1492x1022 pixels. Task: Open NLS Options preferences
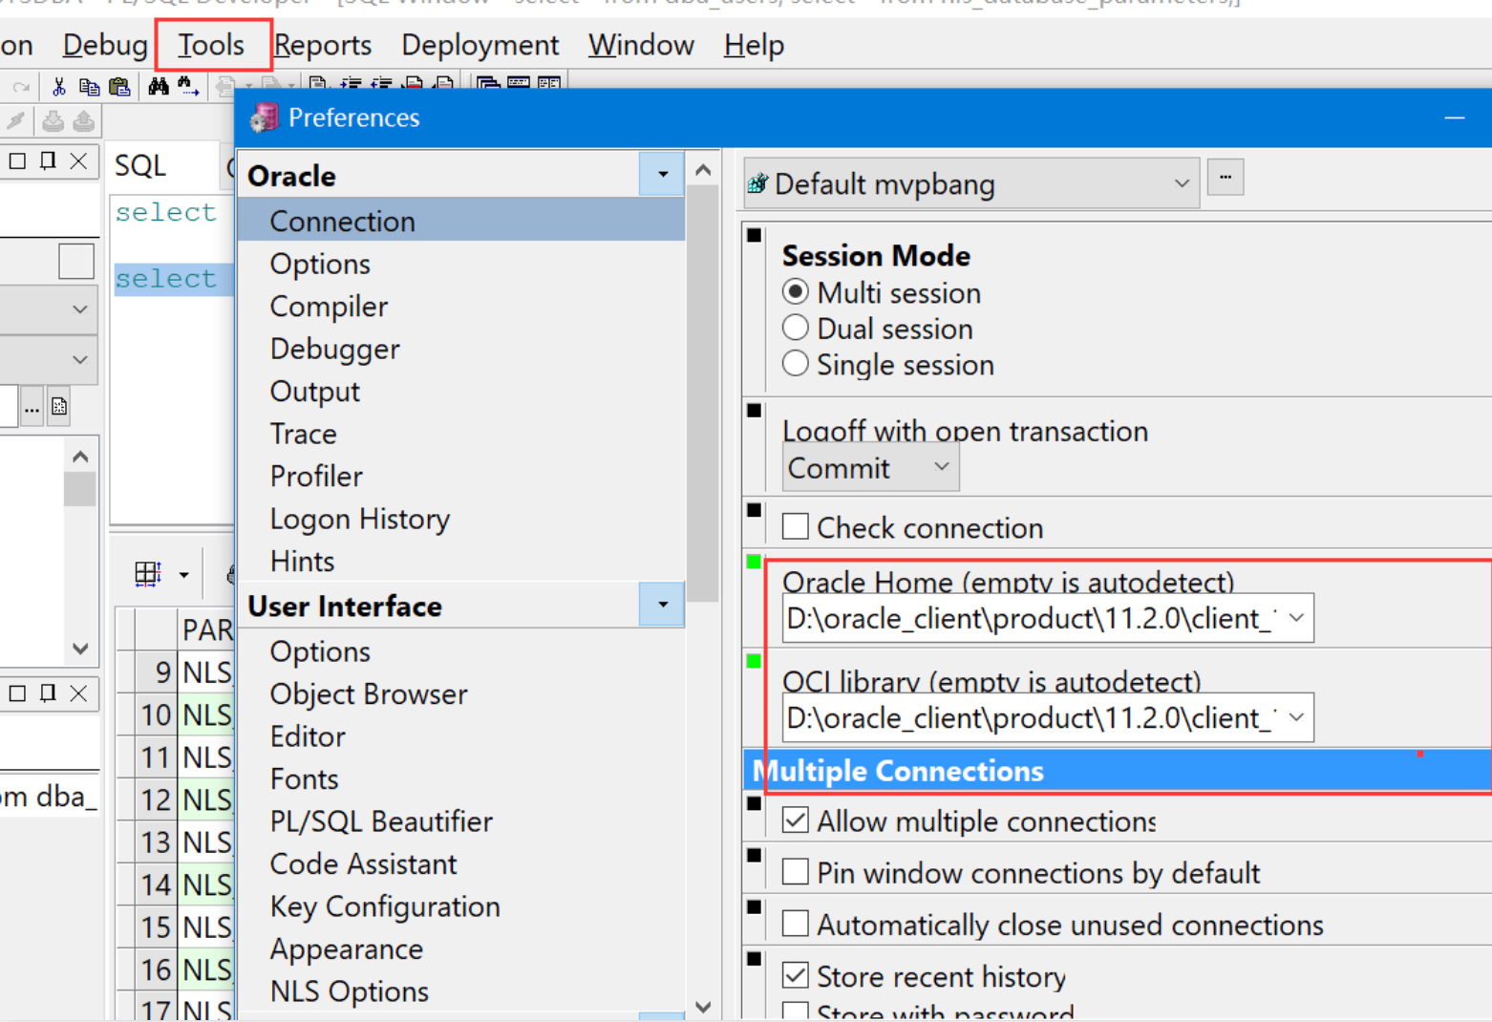(x=350, y=991)
